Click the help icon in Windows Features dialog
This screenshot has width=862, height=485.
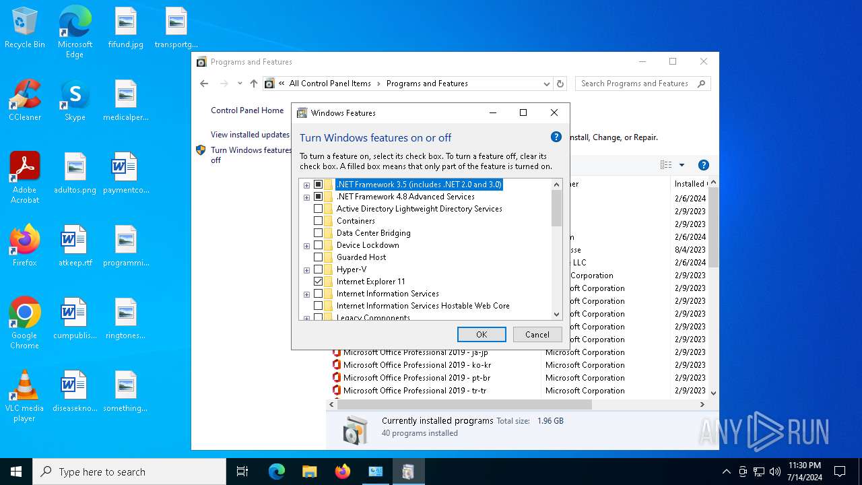pyautogui.click(x=556, y=137)
